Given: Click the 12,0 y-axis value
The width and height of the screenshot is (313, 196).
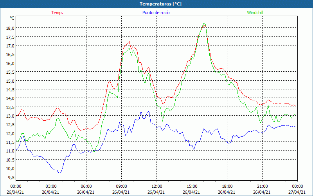Looking at the screenshot, I should click(11, 134).
